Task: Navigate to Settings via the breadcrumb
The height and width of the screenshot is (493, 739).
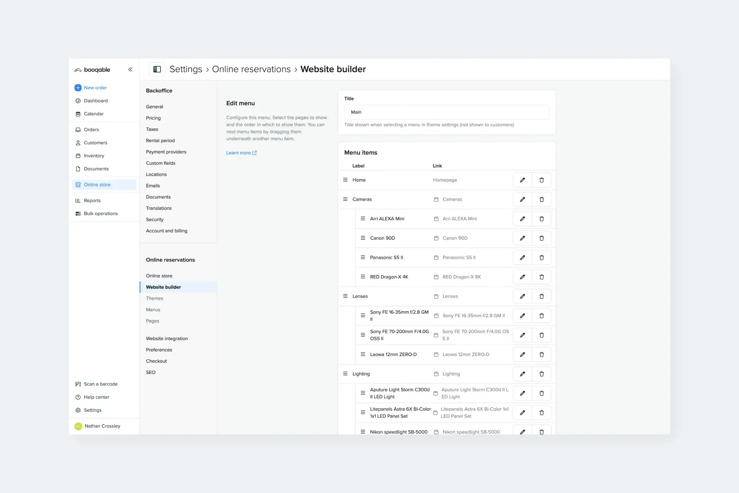Action: pyautogui.click(x=186, y=69)
